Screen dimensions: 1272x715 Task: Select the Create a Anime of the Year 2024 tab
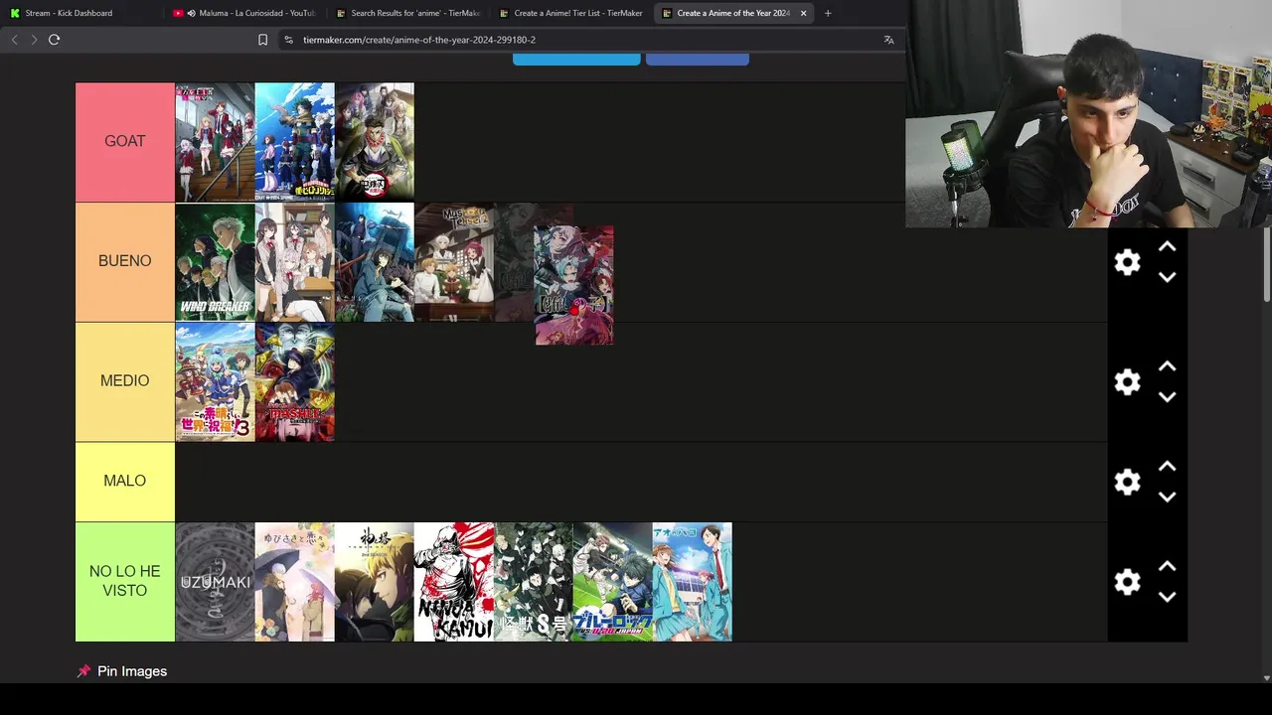[733, 13]
